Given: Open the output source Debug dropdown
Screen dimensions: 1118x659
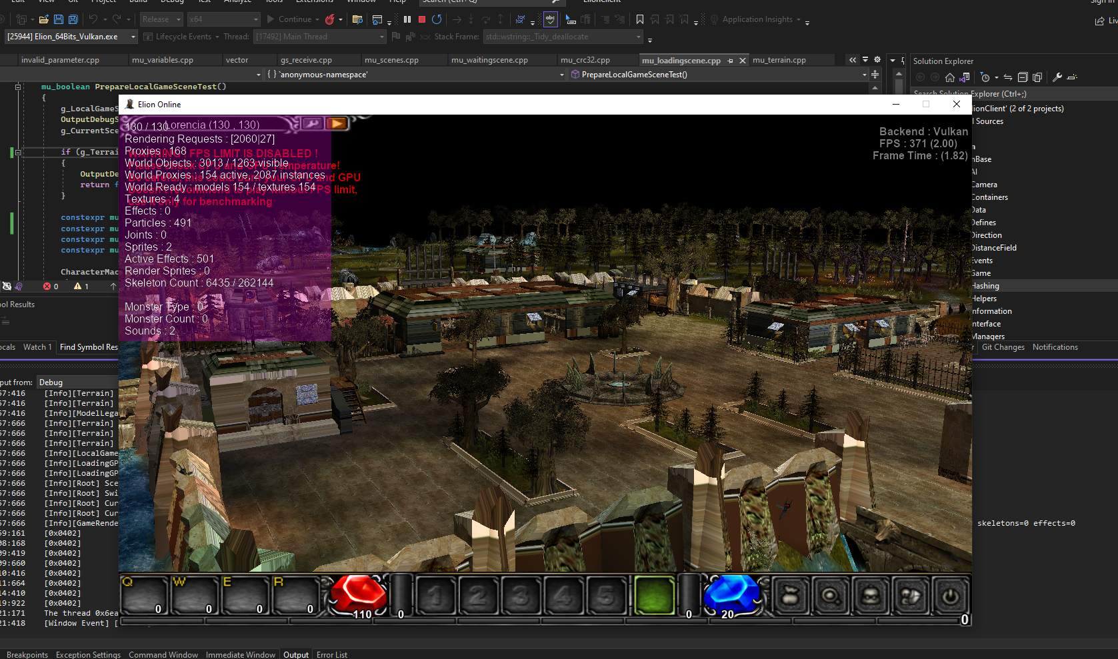Looking at the screenshot, I should [x=77, y=382].
